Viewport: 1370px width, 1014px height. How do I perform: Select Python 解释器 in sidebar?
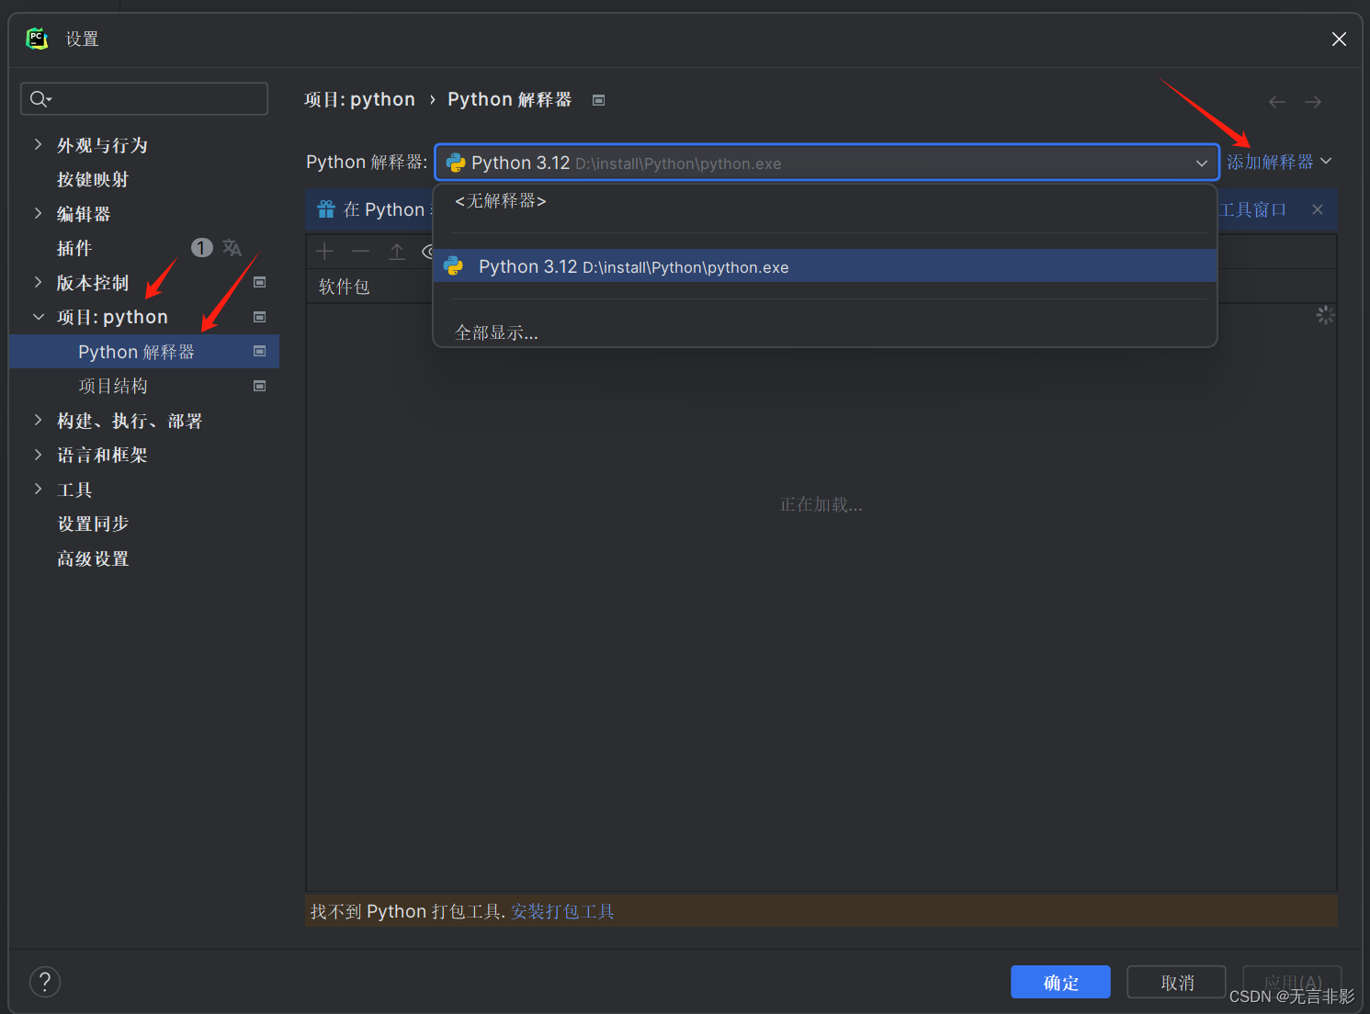143,352
